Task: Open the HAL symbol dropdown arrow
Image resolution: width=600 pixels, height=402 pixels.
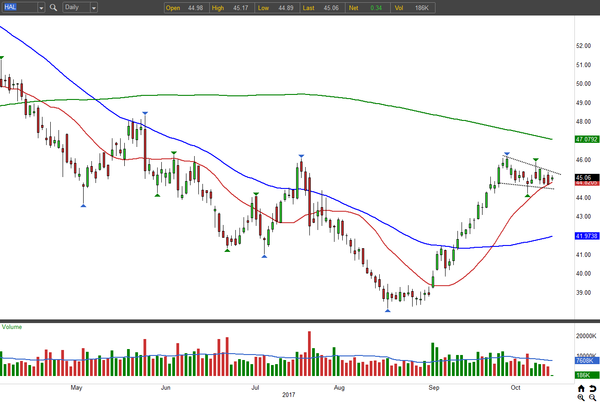Action: [x=41, y=8]
